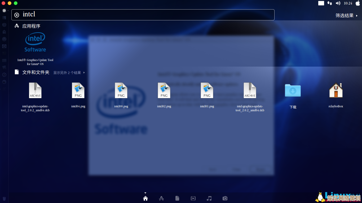Clear the "intel" search query

click(17, 15)
